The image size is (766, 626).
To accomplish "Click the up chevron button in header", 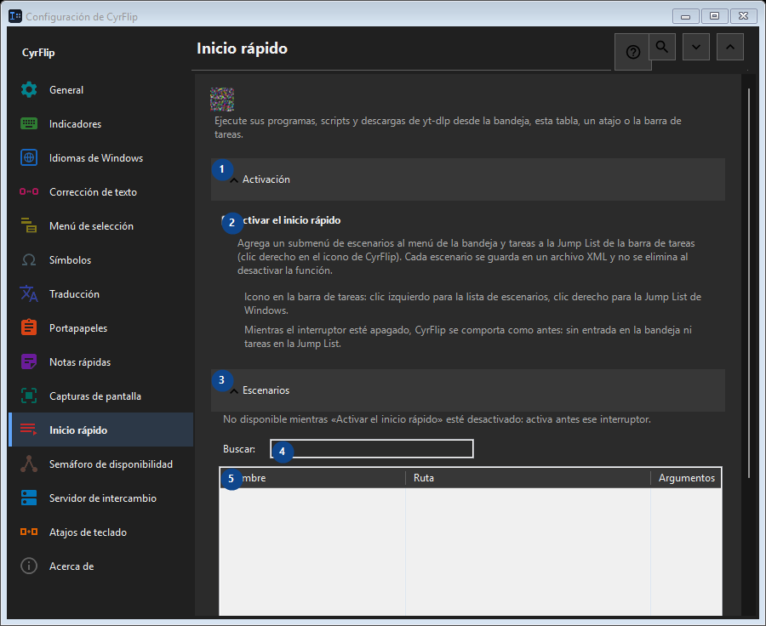I will pyautogui.click(x=730, y=47).
